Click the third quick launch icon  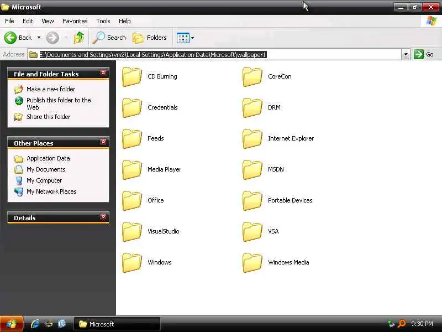pos(62,324)
